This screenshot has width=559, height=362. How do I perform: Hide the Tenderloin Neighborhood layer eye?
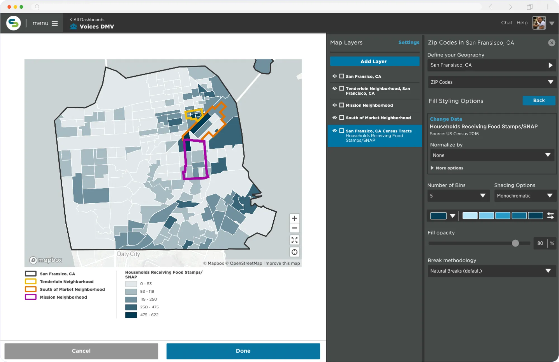[334, 88]
